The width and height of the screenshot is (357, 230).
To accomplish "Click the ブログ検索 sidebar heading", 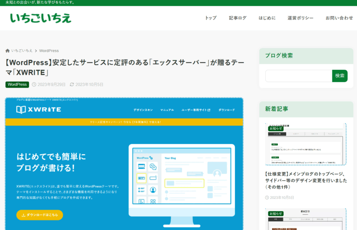I will pos(279,56).
